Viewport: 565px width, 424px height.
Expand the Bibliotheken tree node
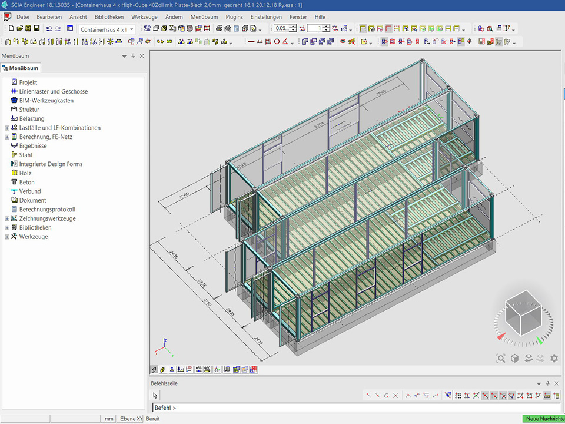click(7, 228)
